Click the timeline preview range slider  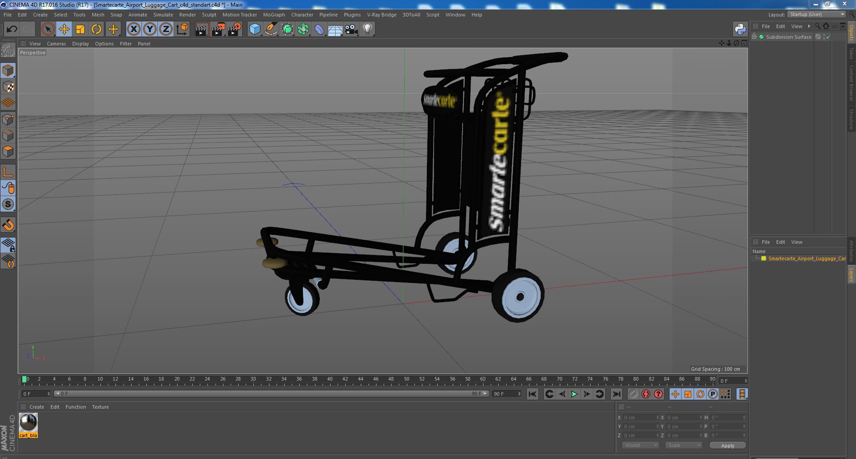(x=271, y=394)
